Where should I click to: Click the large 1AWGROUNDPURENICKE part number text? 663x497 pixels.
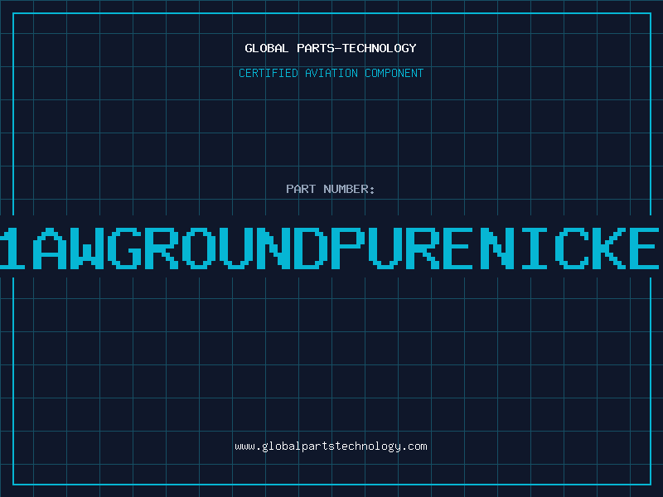click(x=330, y=248)
